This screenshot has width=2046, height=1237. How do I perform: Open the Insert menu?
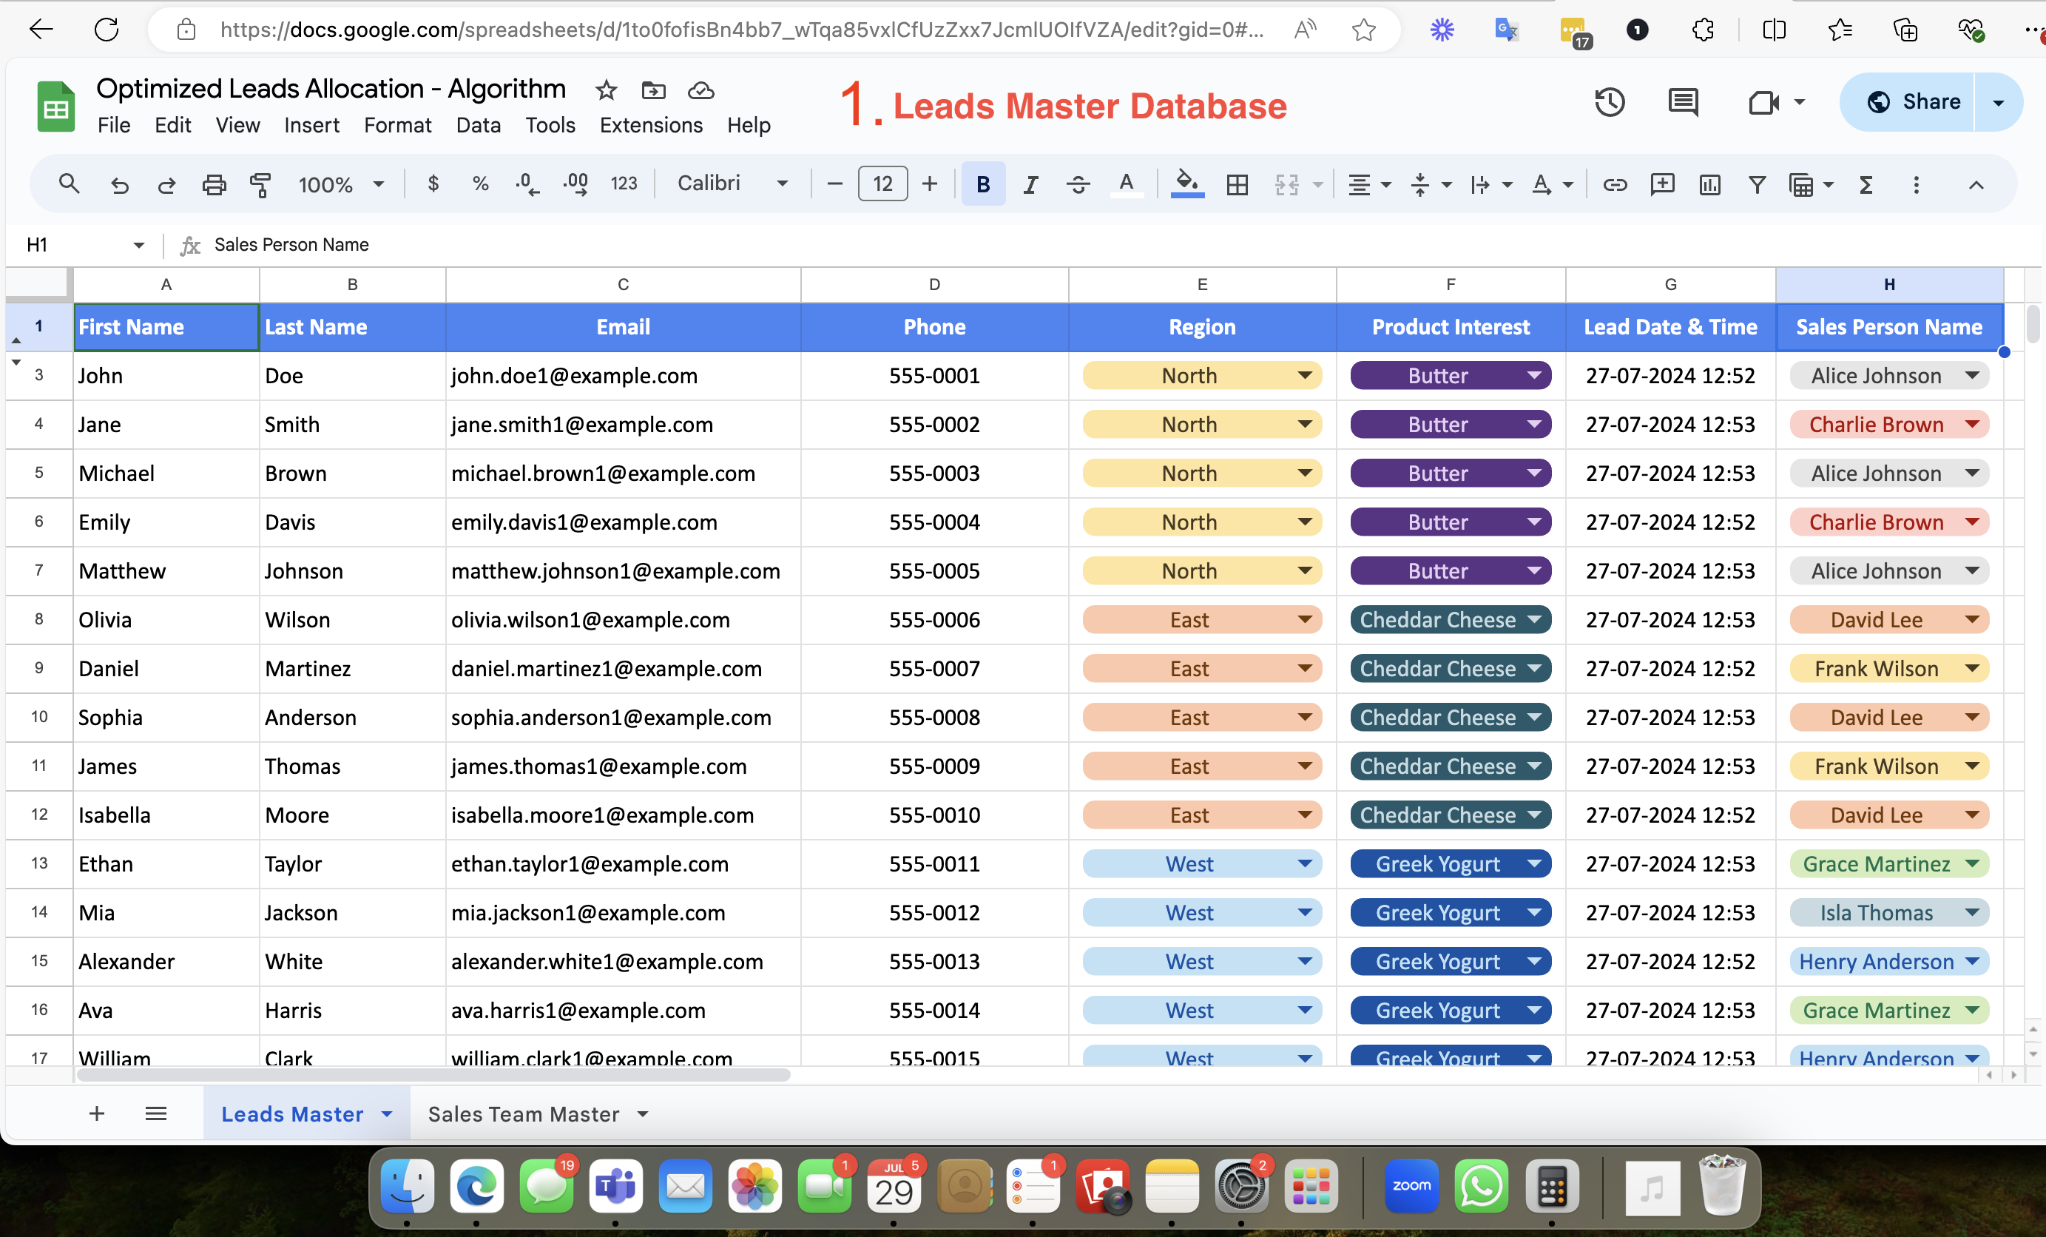(311, 126)
